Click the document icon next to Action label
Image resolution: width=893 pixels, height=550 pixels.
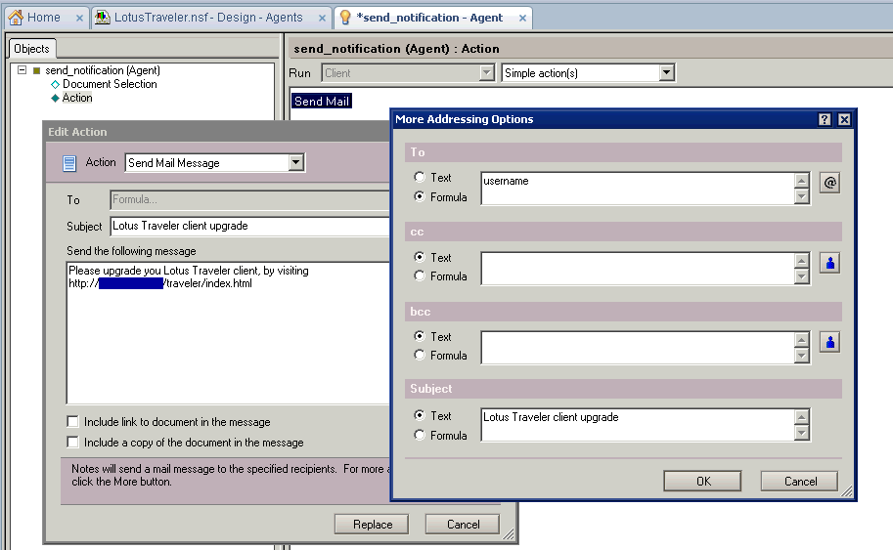[69, 163]
